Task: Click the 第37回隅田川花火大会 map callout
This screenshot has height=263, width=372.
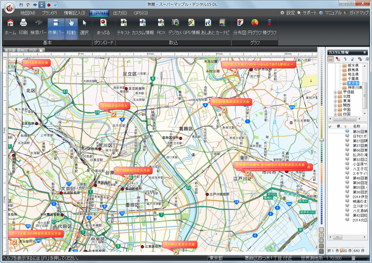Action: point(133,171)
